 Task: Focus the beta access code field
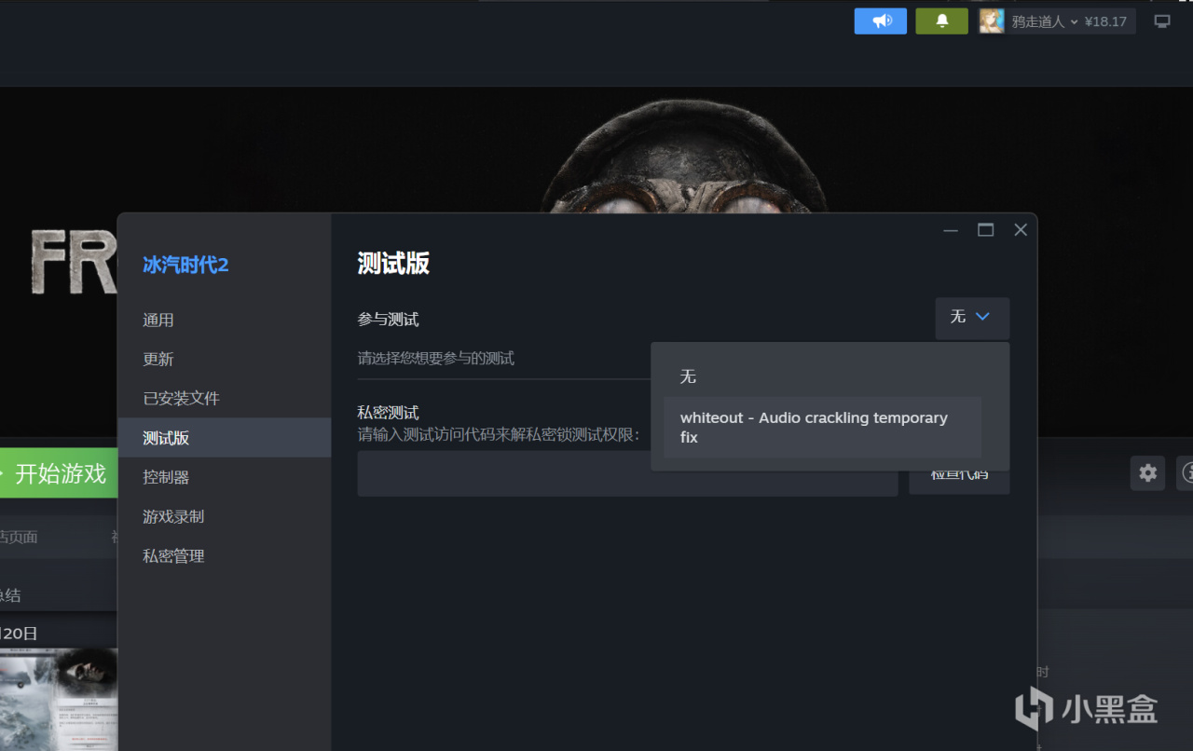[x=627, y=473]
